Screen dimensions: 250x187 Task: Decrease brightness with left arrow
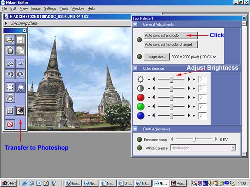(153, 79)
